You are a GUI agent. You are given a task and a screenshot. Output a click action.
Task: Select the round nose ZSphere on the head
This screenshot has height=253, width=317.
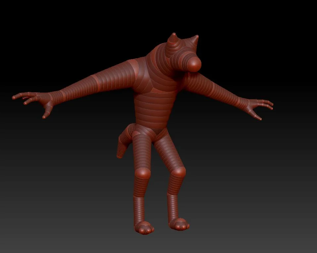coord(194,64)
